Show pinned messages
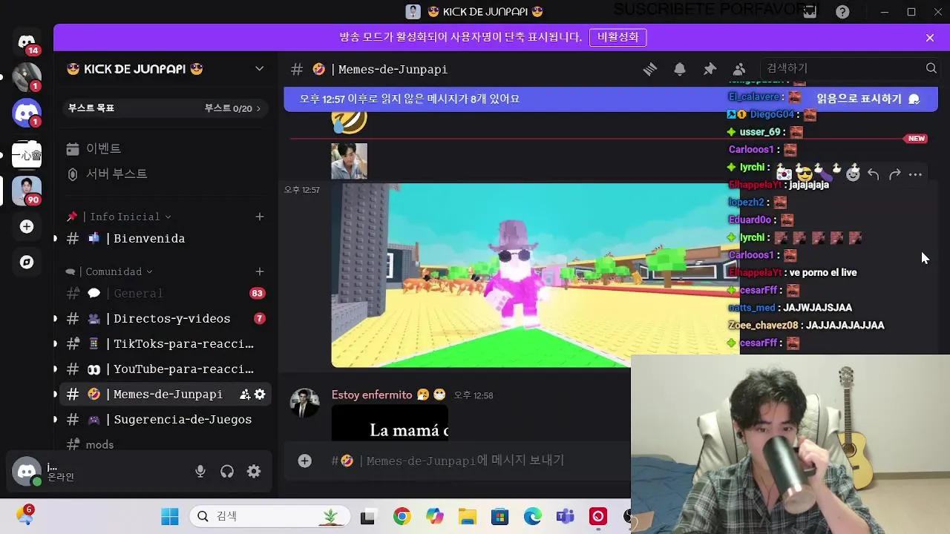Screen dimensions: 950x534 710,69
